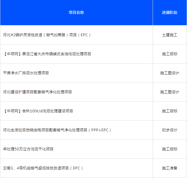
Task: Click 施工准备 stage cell
Action: coord(169,168)
